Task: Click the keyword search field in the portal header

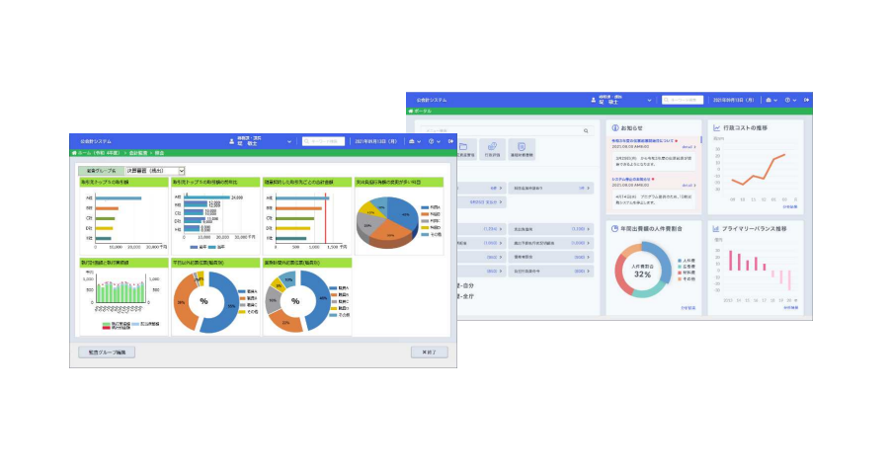Action: click(x=684, y=100)
